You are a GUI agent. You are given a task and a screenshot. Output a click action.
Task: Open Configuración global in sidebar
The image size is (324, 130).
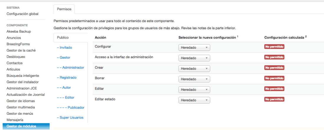point(22,14)
